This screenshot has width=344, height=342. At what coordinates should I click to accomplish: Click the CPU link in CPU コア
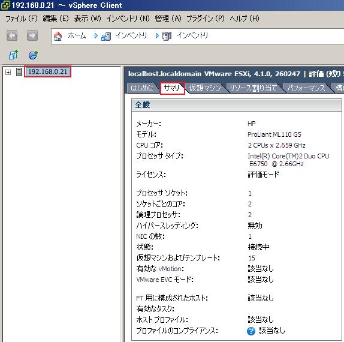click(x=142, y=145)
